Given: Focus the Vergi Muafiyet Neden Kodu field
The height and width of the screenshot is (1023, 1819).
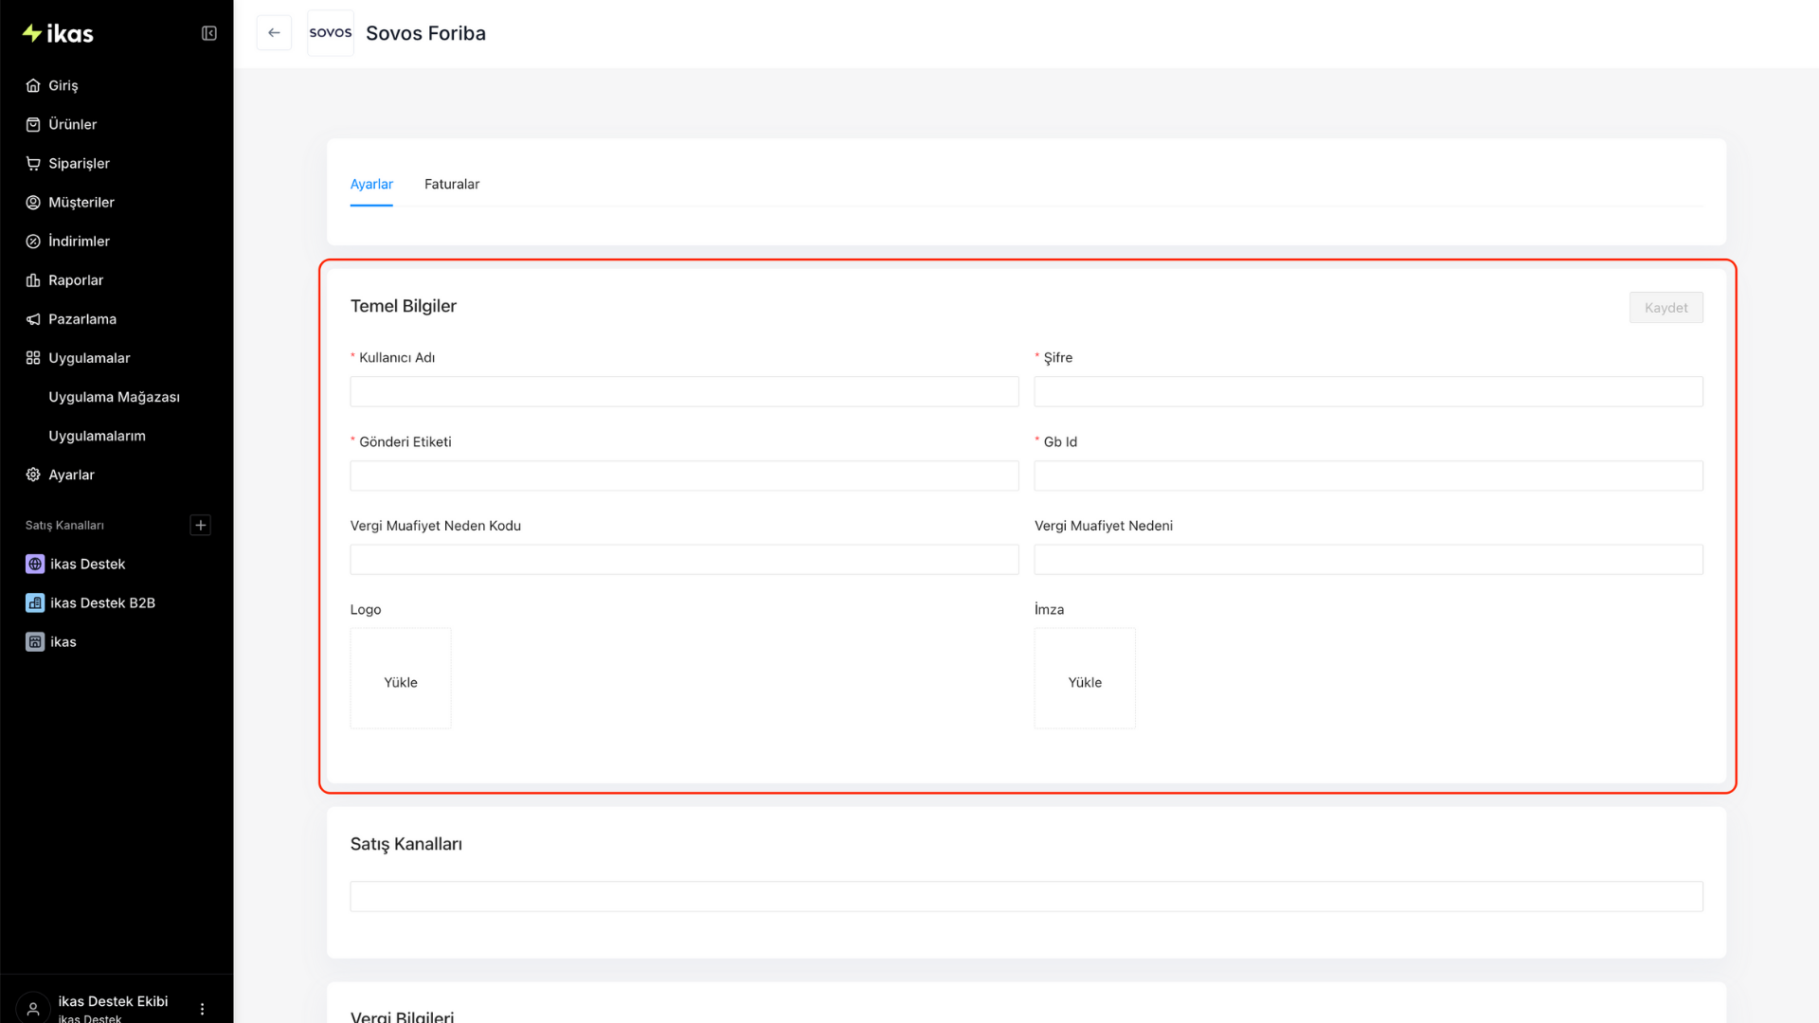Looking at the screenshot, I should pos(684,559).
